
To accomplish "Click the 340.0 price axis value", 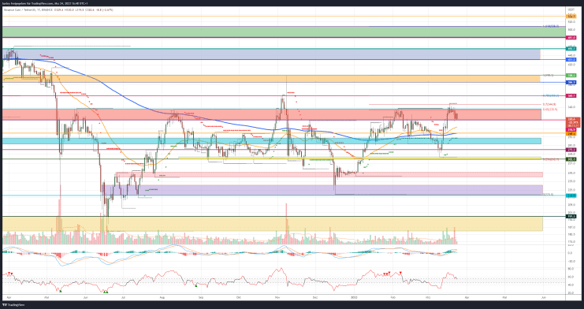I will click(x=571, y=106).
